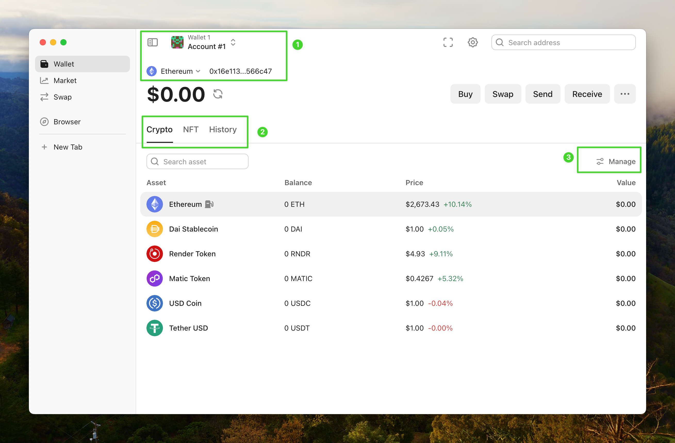Click the Balance column header
The height and width of the screenshot is (443, 675).
298,183
